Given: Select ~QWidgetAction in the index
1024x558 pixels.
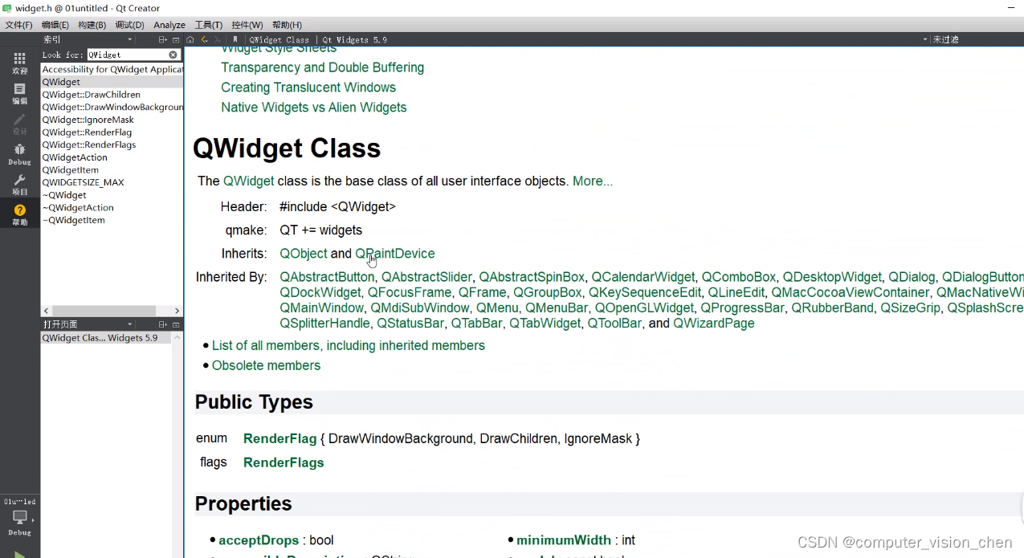Looking at the screenshot, I should (x=112, y=207).
